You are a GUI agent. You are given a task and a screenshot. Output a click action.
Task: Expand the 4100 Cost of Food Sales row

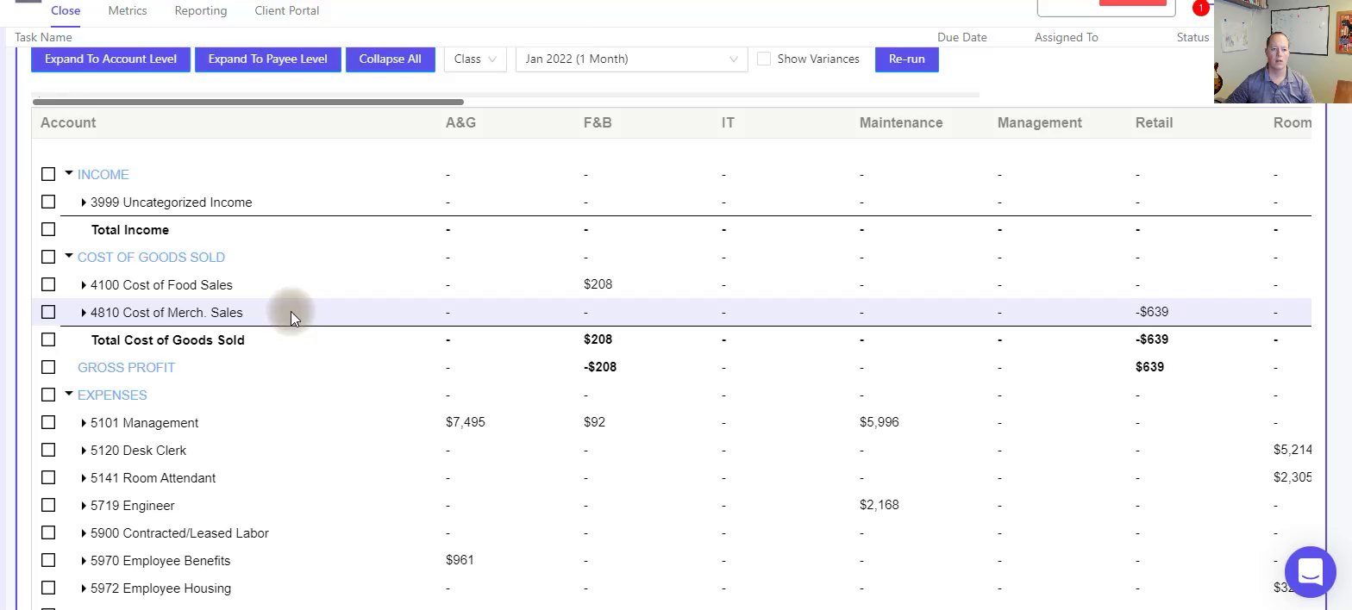(84, 285)
